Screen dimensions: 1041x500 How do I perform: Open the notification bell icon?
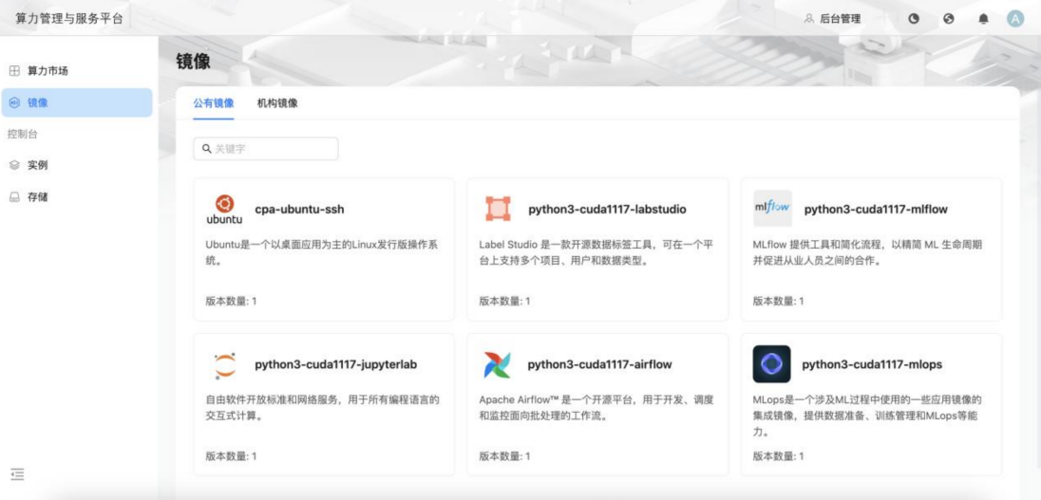(x=983, y=18)
